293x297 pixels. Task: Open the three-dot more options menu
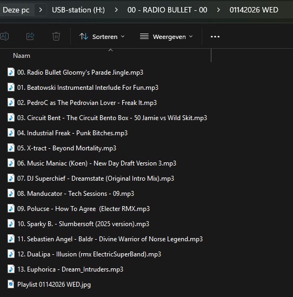215,37
